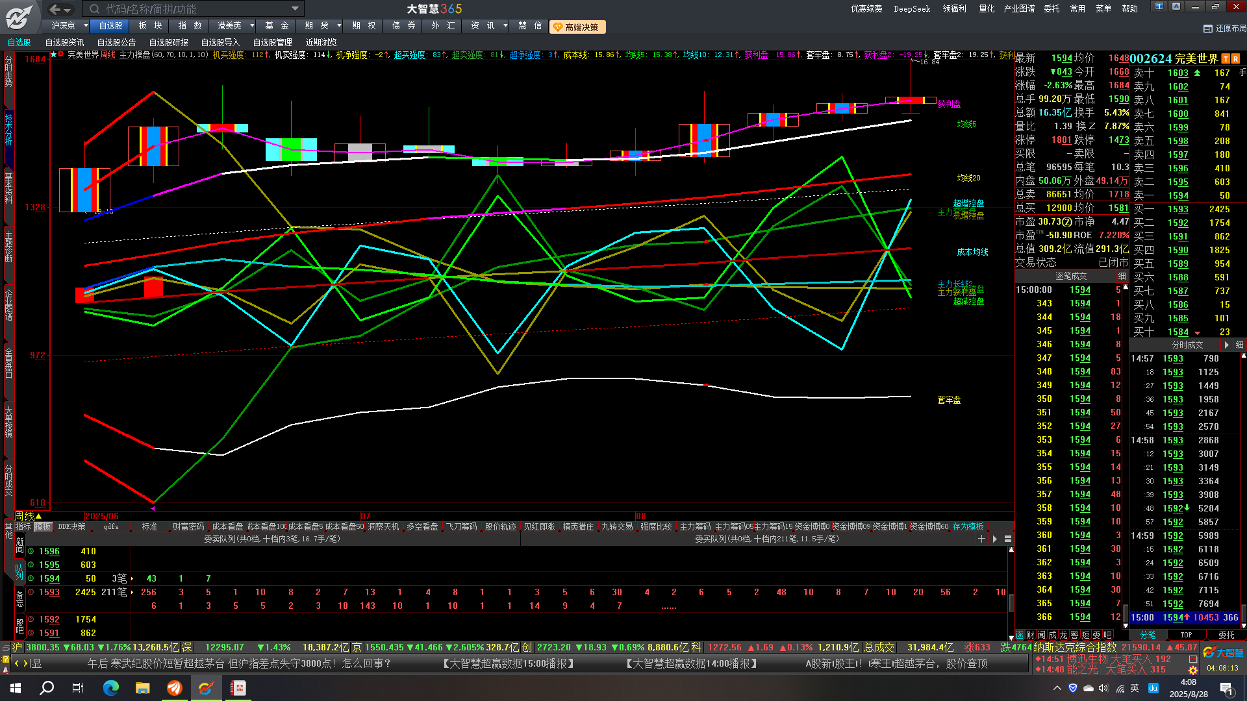
Task: Open the 优惠续费 link
Action: tap(866, 8)
